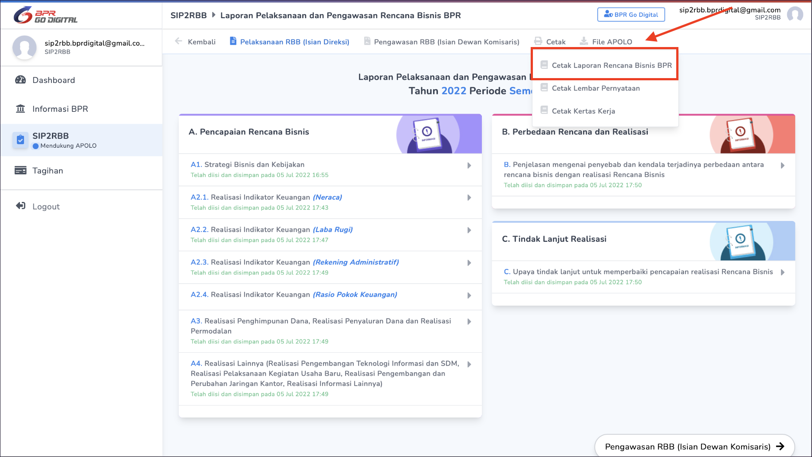This screenshot has width=812, height=457.
Task: Select Cetak Kertas Kerja menu item
Action: point(605,111)
